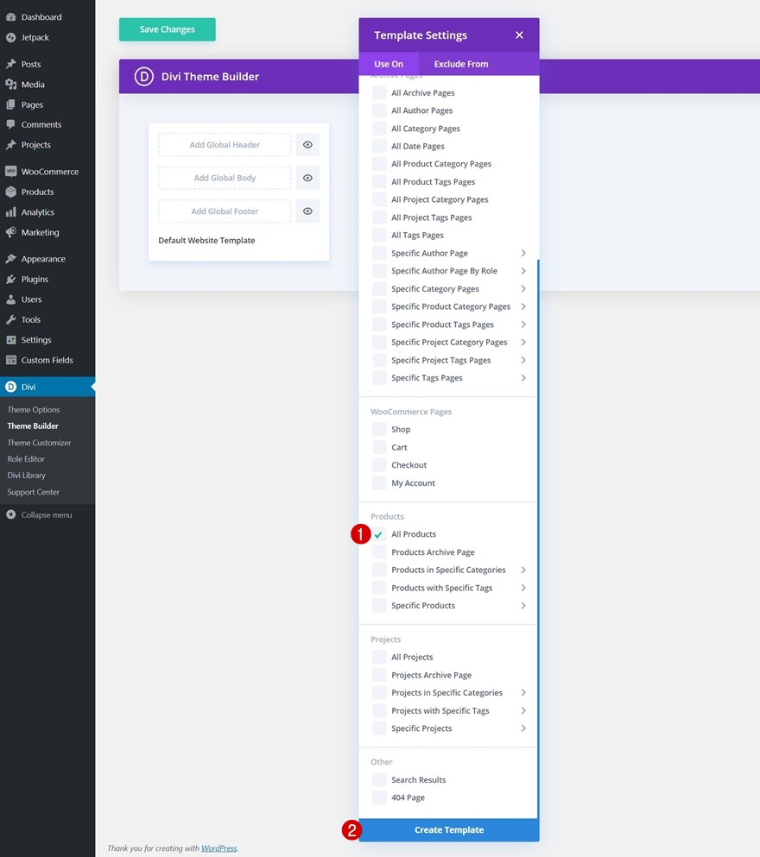This screenshot has height=857, width=760.
Task: Switch to the Exclude From tab
Action: pos(461,64)
